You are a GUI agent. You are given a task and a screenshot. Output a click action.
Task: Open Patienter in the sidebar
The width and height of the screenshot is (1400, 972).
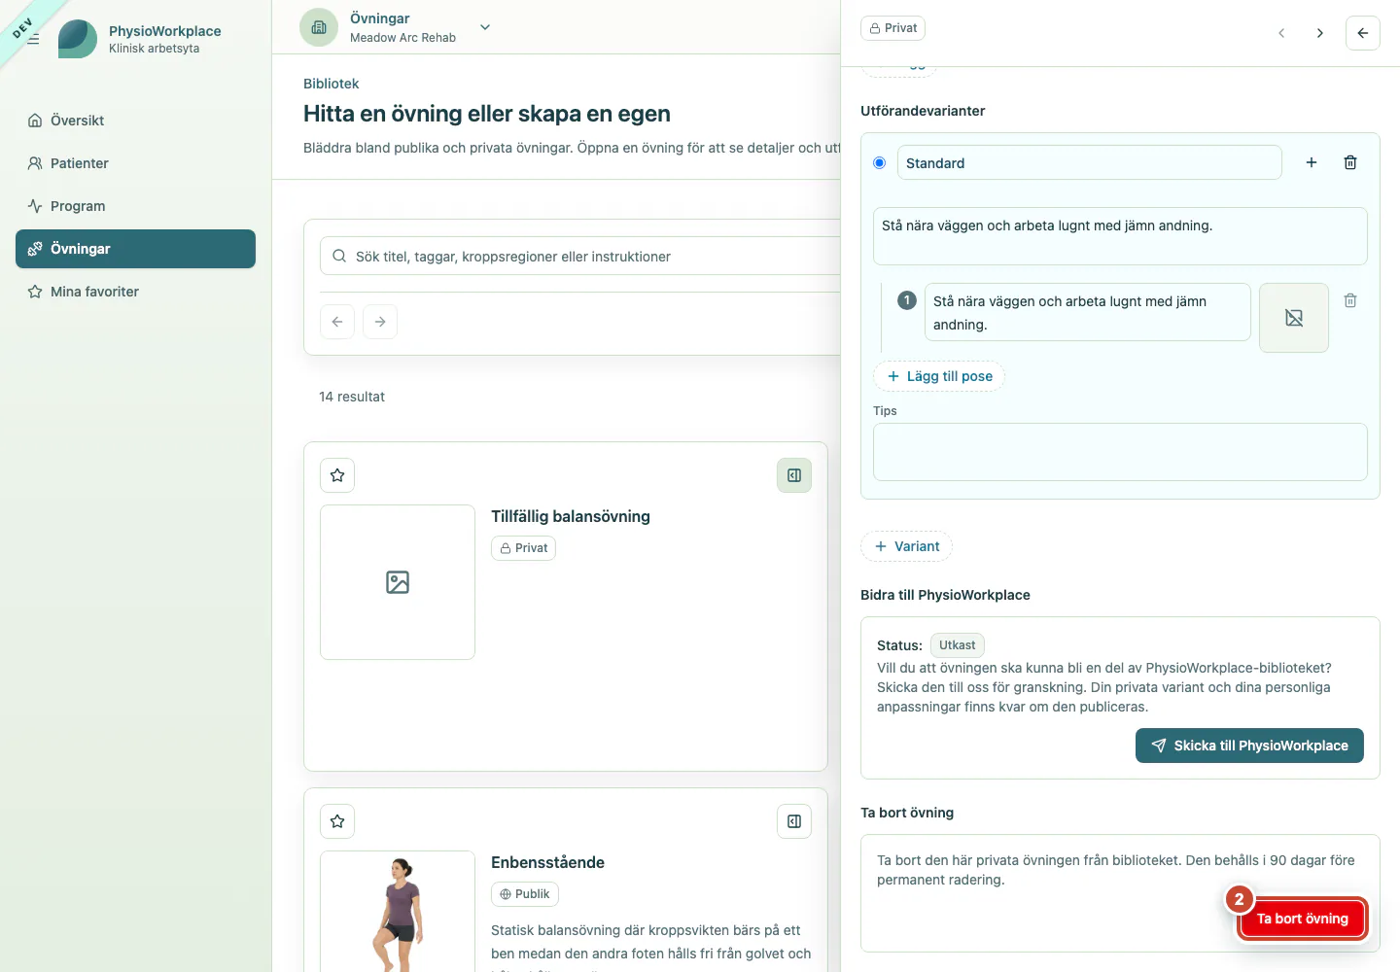(135, 163)
